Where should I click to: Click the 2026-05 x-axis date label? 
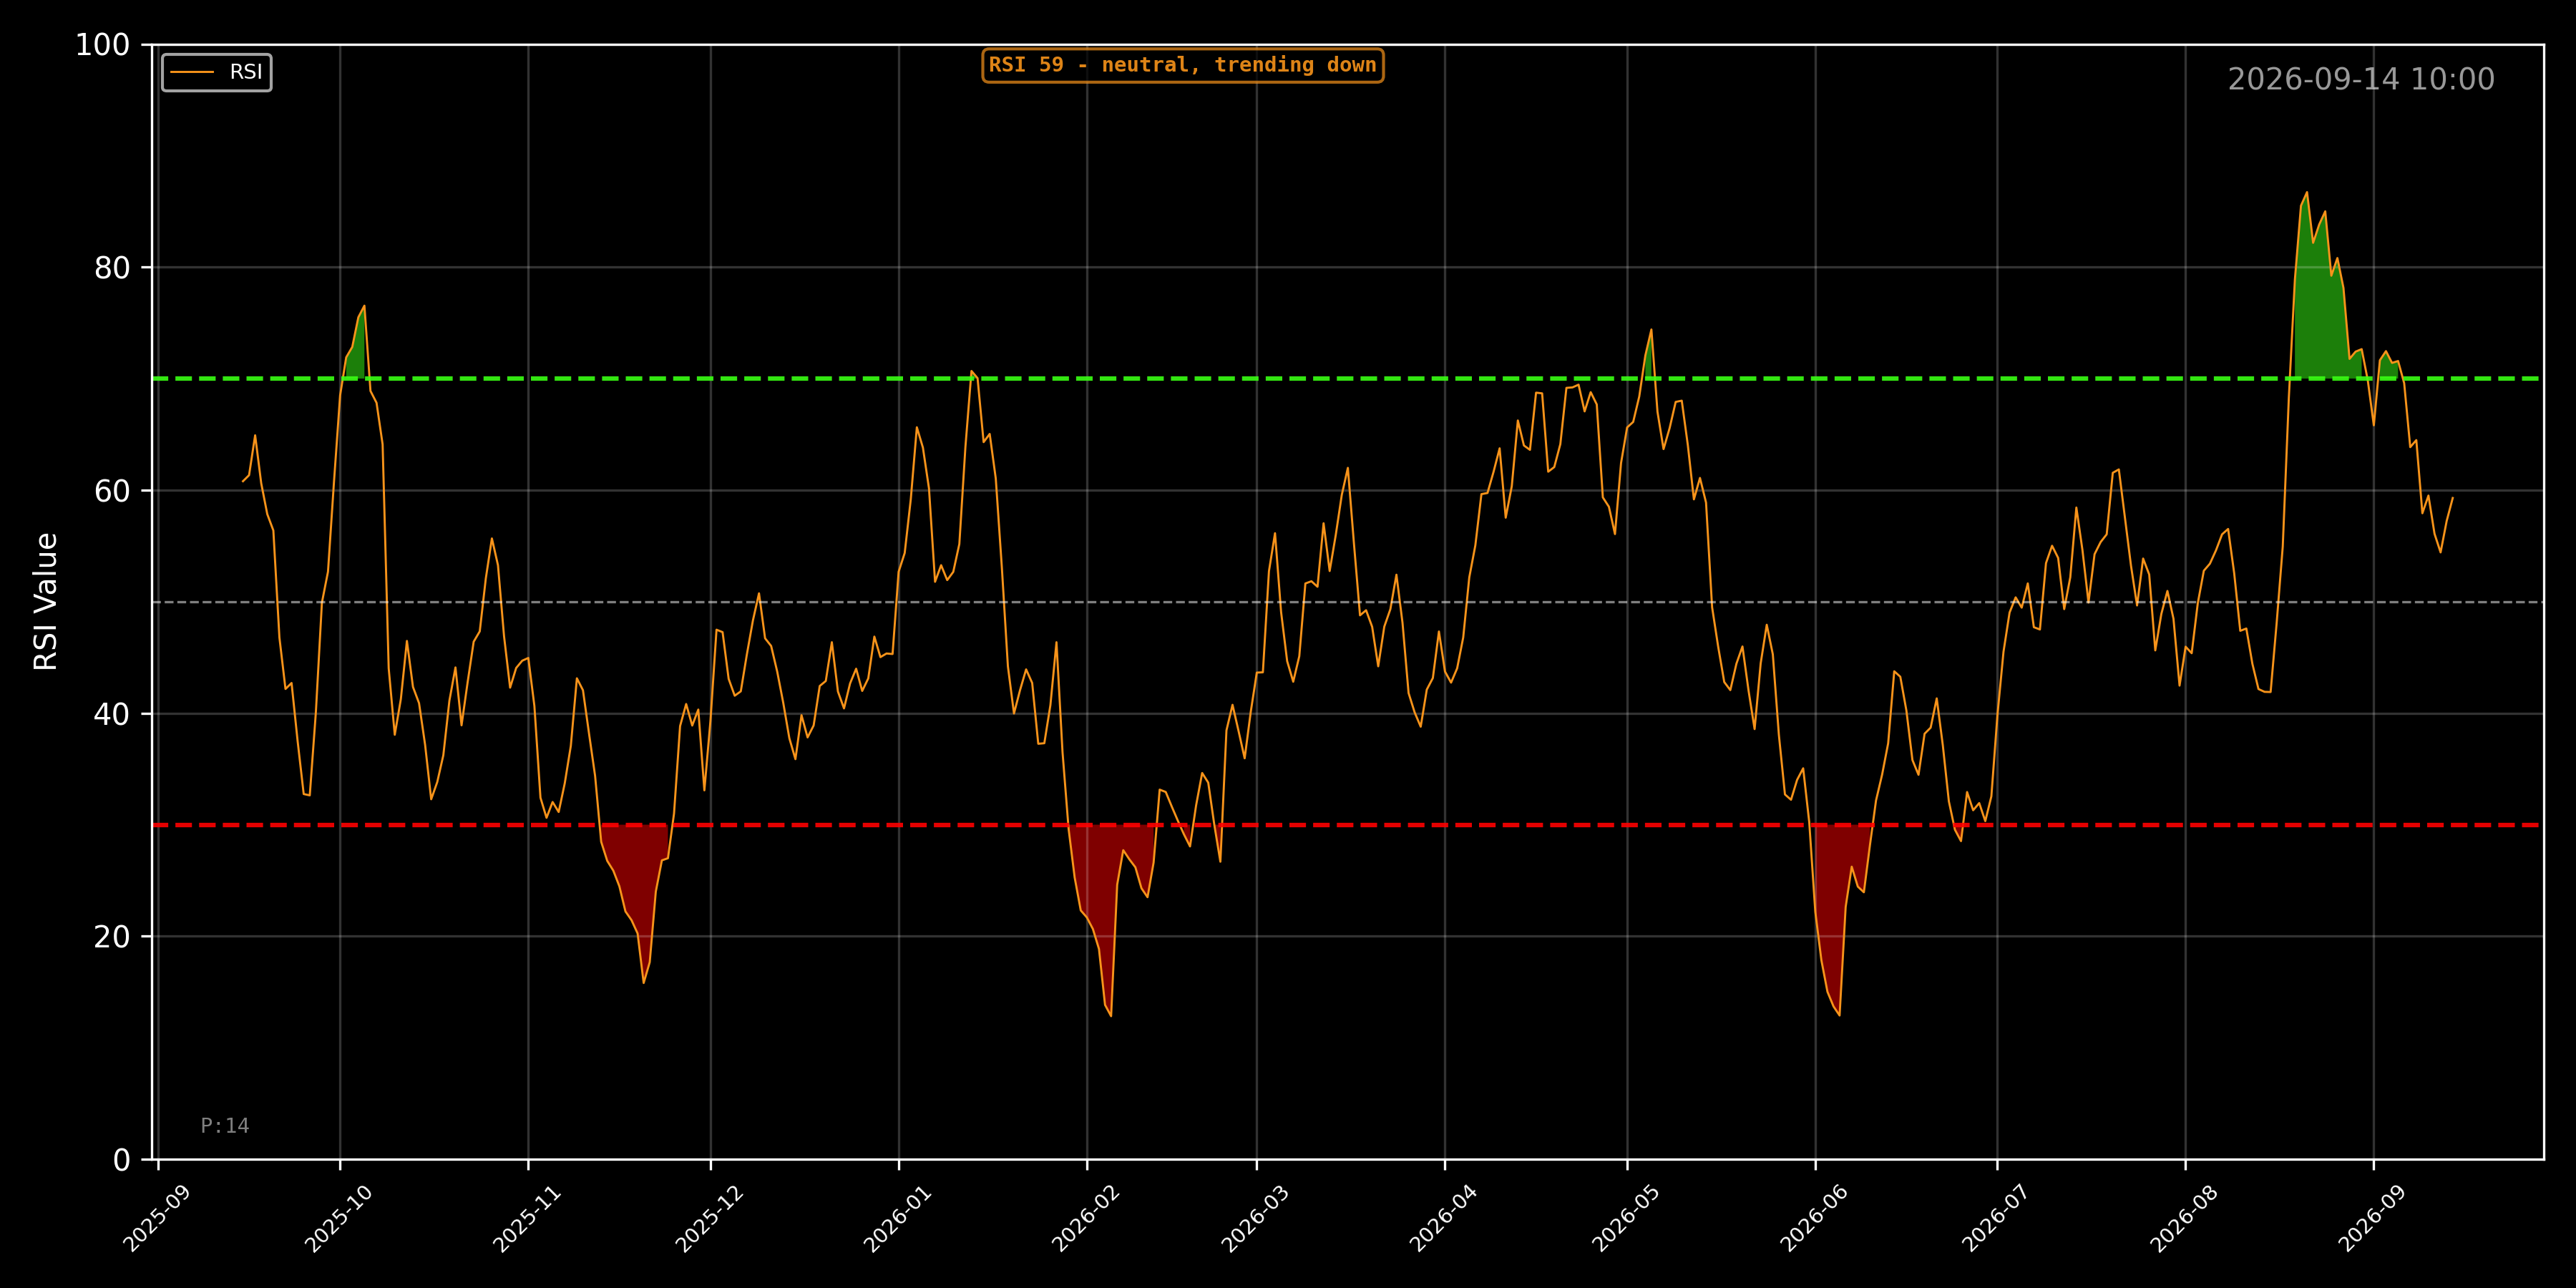(1626, 1218)
